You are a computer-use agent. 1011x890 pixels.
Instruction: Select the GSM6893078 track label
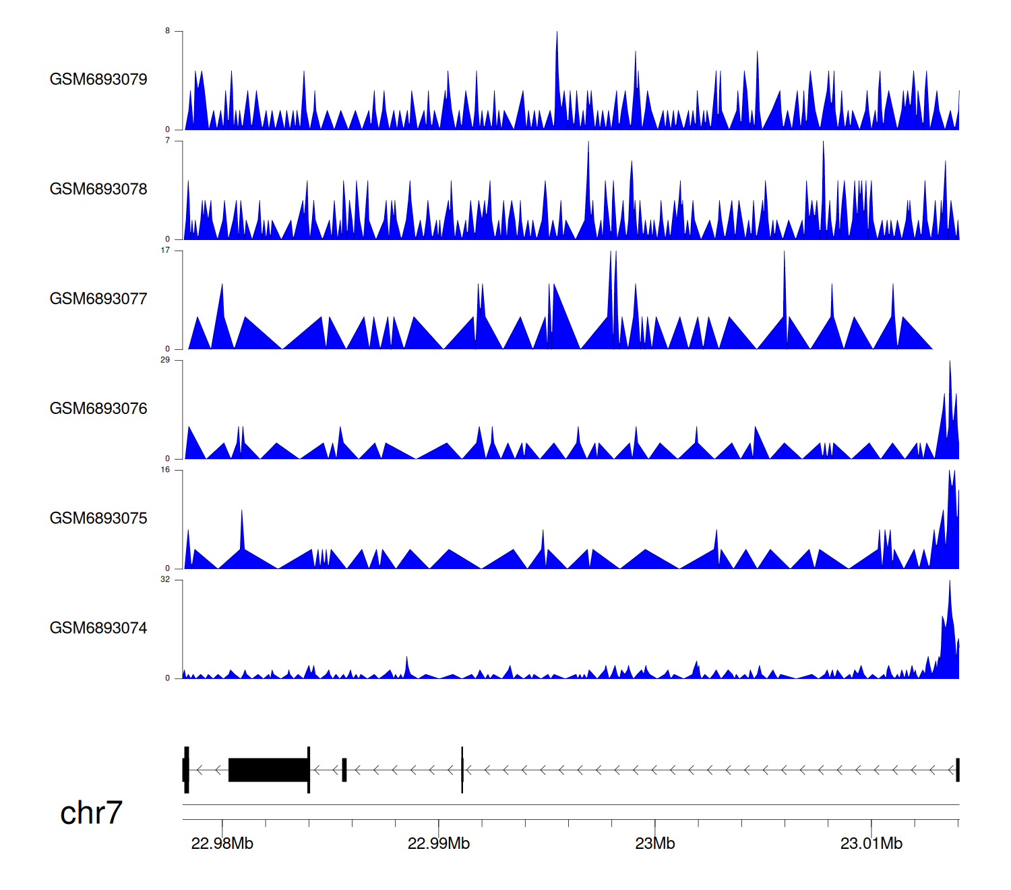pos(98,189)
